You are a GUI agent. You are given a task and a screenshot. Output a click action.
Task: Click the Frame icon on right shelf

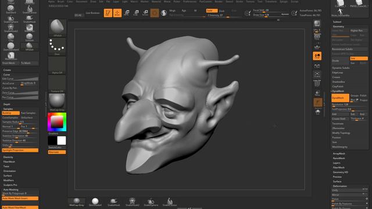pos(317,74)
